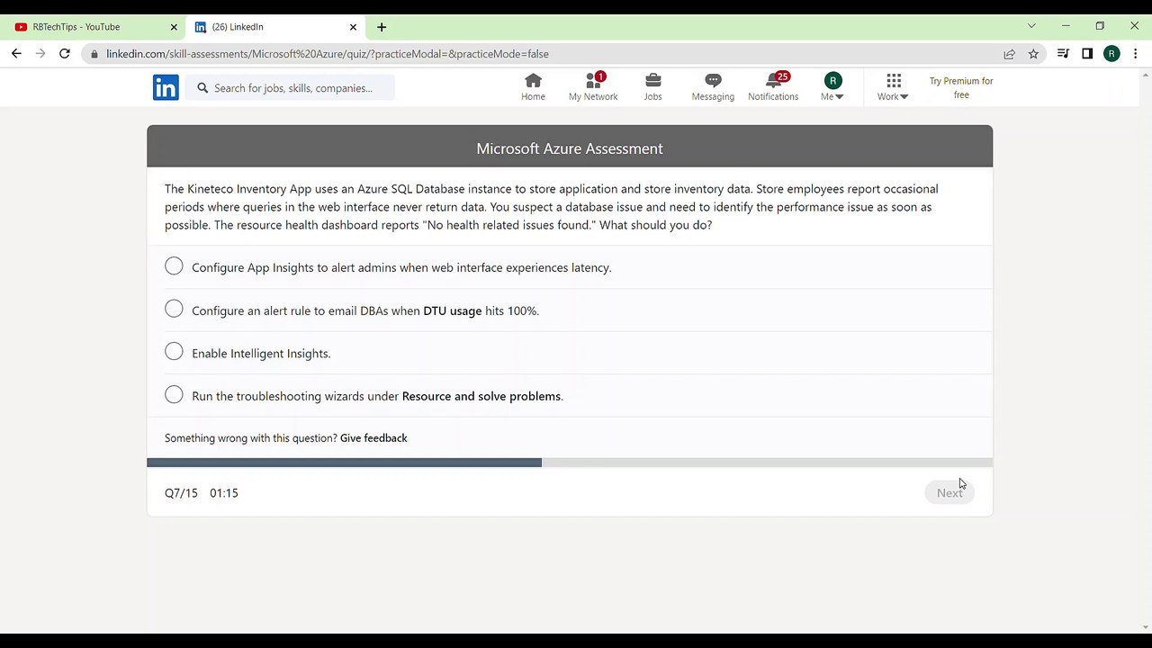Screen dimensions: 1152x648
Task: Click the address bar URL
Action: [328, 54]
